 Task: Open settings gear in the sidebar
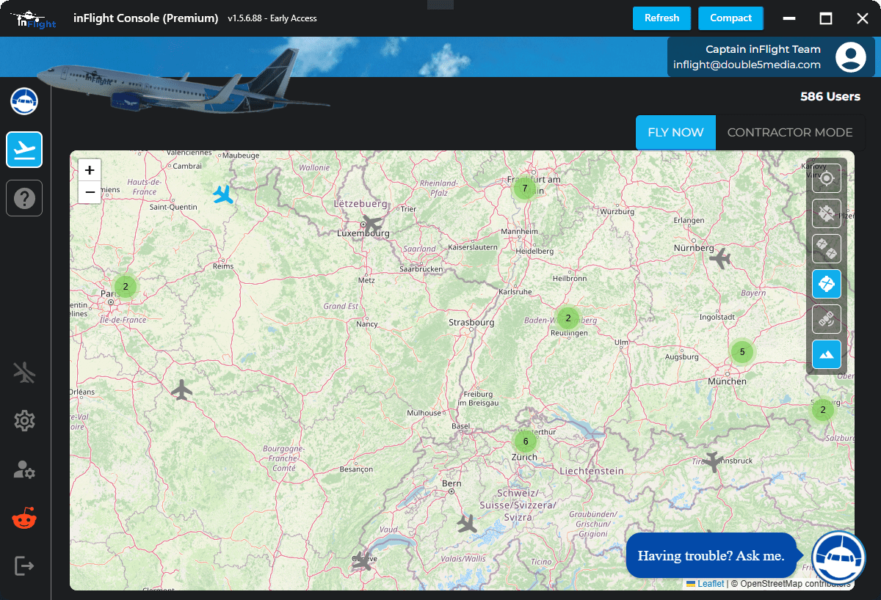coord(24,421)
